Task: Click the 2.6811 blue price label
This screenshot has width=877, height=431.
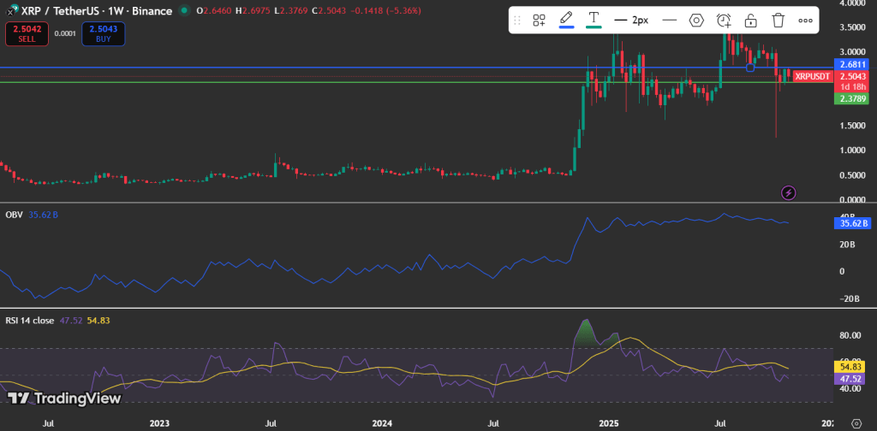Action: click(850, 65)
